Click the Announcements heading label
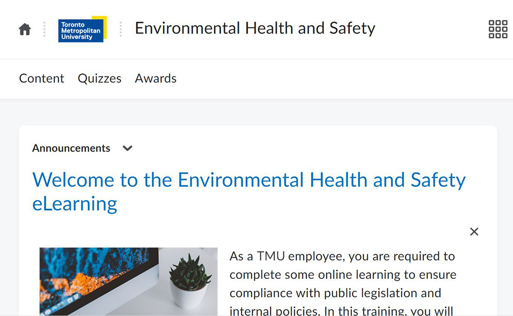This screenshot has height=316, width=513. tap(71, 148)
